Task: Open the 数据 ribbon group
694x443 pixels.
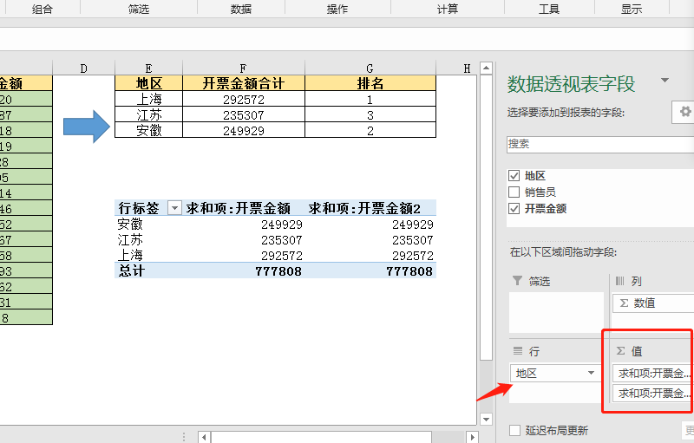Action: (241, 9)
